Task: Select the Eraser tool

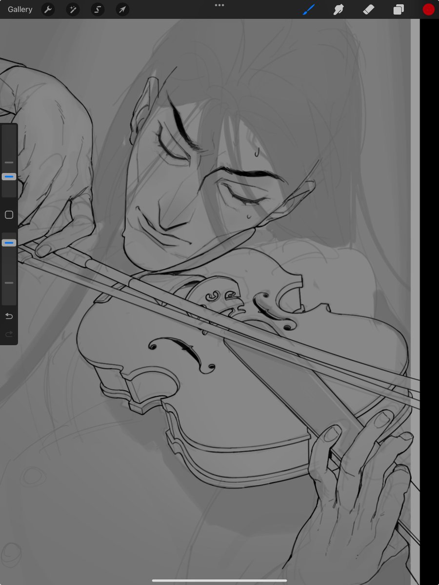Action: click(x=368, y=9)
